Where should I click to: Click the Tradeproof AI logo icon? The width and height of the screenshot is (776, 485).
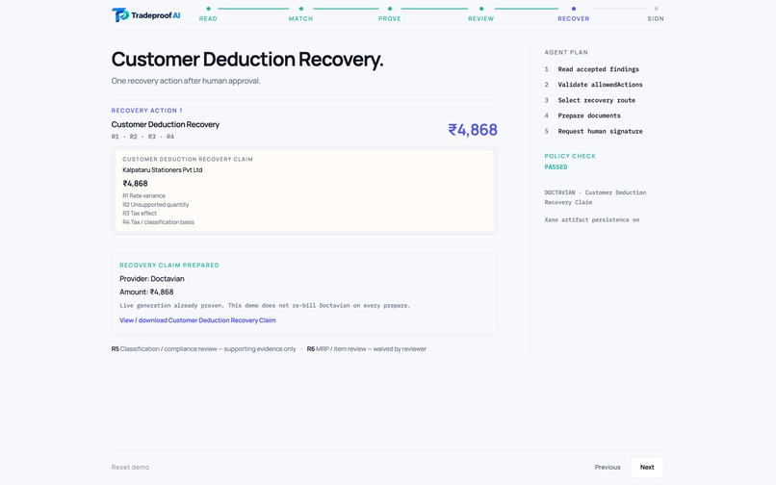pos(120,14)
